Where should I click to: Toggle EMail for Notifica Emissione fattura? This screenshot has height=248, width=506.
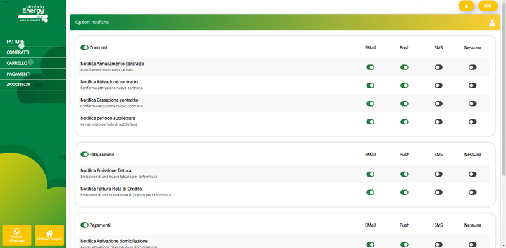coord(370,174)
